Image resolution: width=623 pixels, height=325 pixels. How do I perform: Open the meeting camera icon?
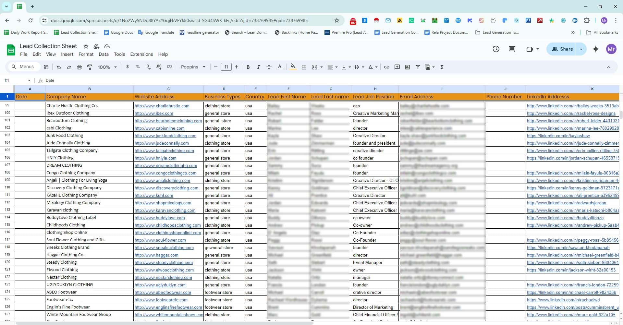tap(530, 49)
